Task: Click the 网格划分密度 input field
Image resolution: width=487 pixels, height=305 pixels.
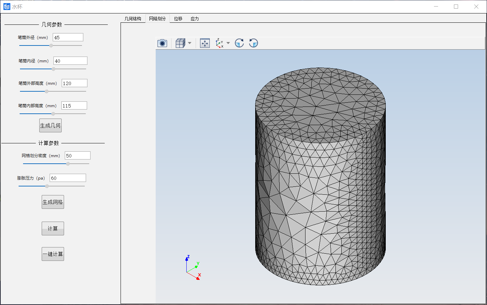Action: click(77, 155)
